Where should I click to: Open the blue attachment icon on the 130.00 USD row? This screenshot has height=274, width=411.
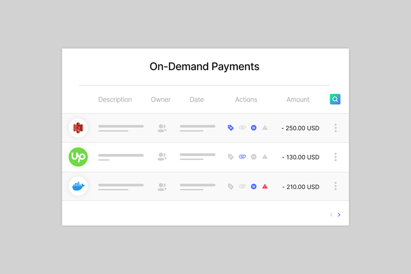pos(242,157)
